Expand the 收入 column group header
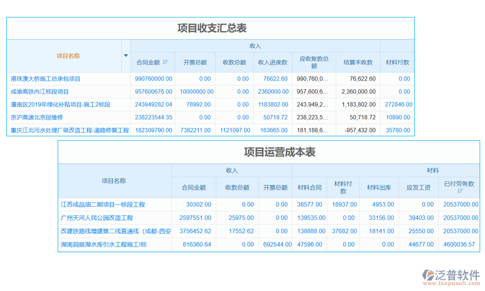Screen dimensions: 485x291 [x=255, y=45]
